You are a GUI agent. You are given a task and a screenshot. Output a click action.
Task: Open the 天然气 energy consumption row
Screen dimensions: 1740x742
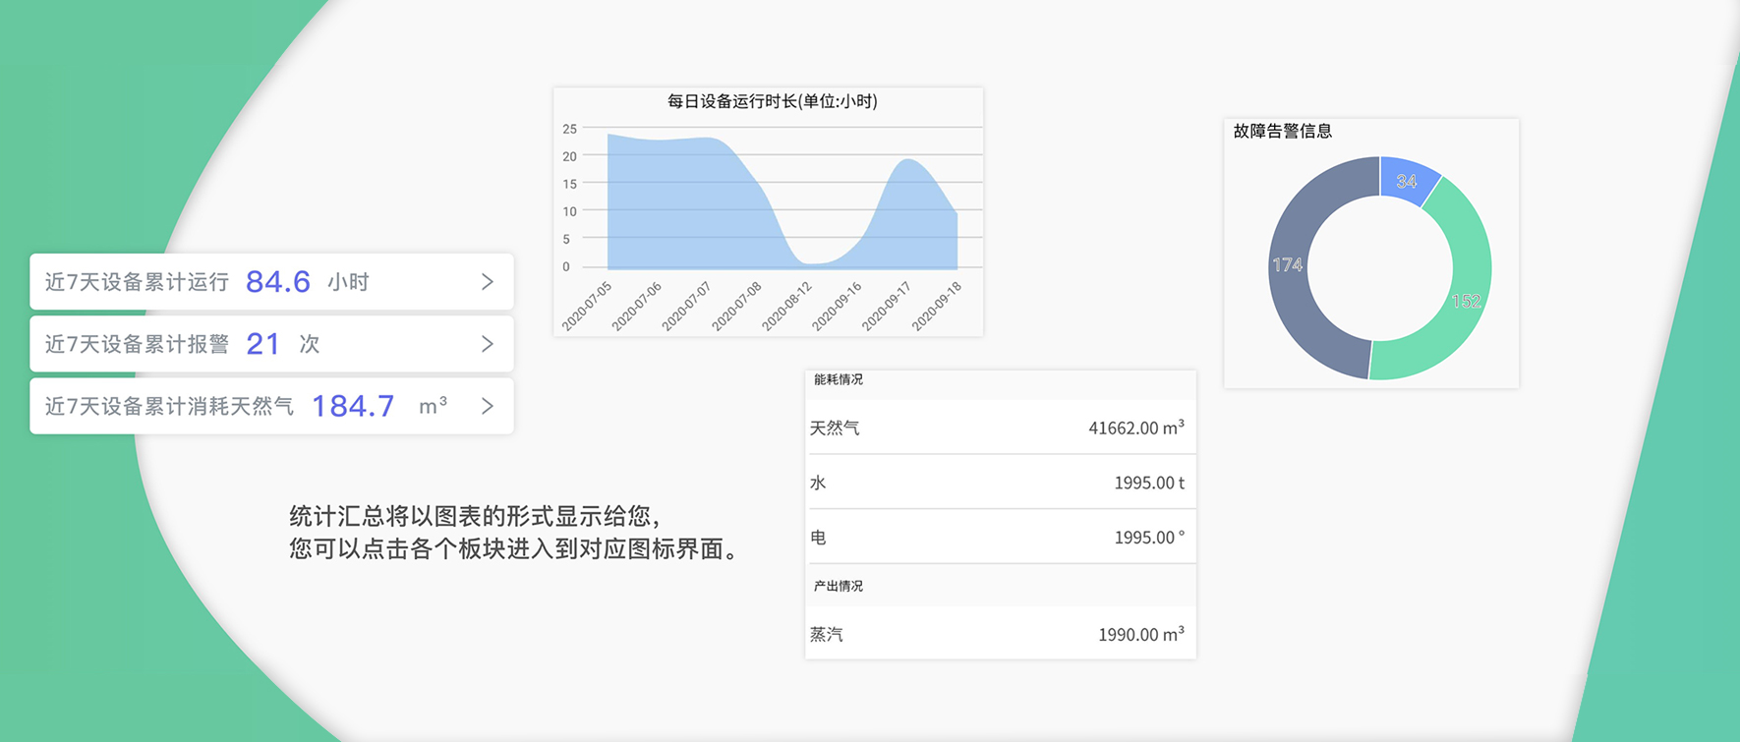click(x=1000, y=428)
